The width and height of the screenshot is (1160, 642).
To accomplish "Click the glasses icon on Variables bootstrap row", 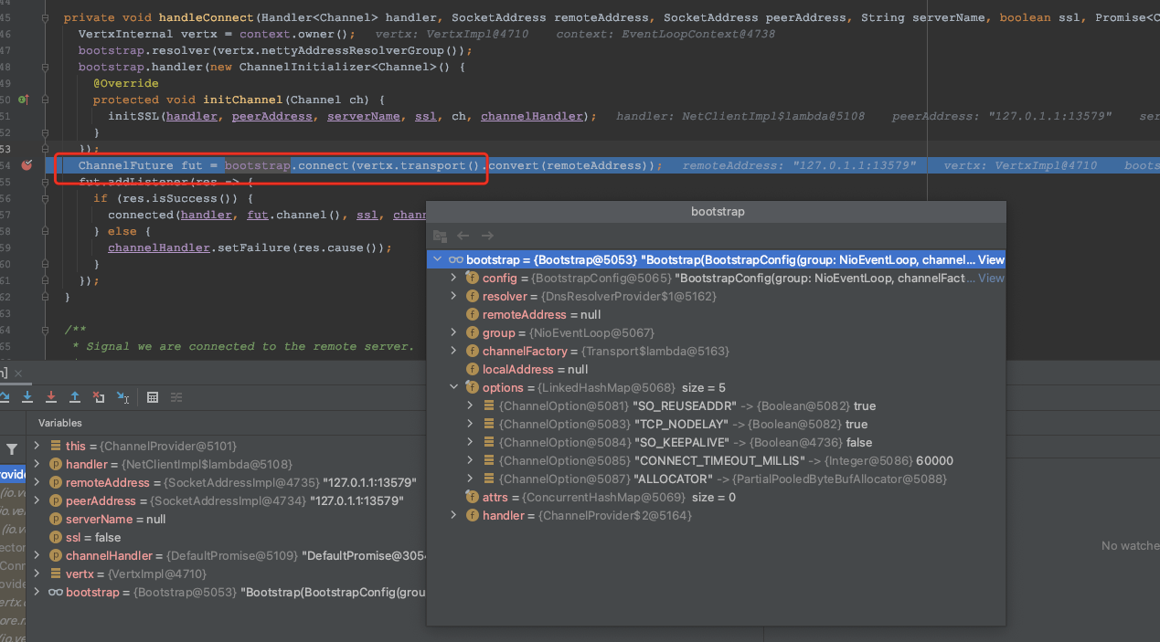I will pos(56,593).
